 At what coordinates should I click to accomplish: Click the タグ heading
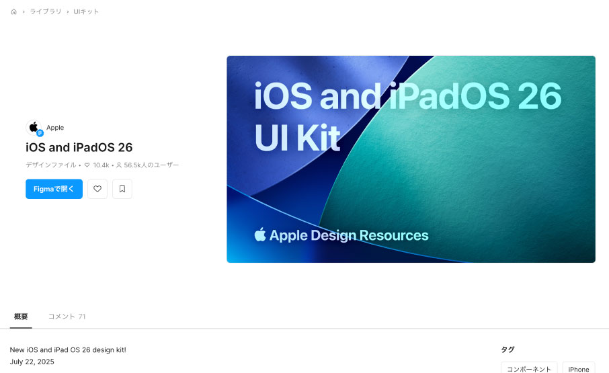coord(507,349)
